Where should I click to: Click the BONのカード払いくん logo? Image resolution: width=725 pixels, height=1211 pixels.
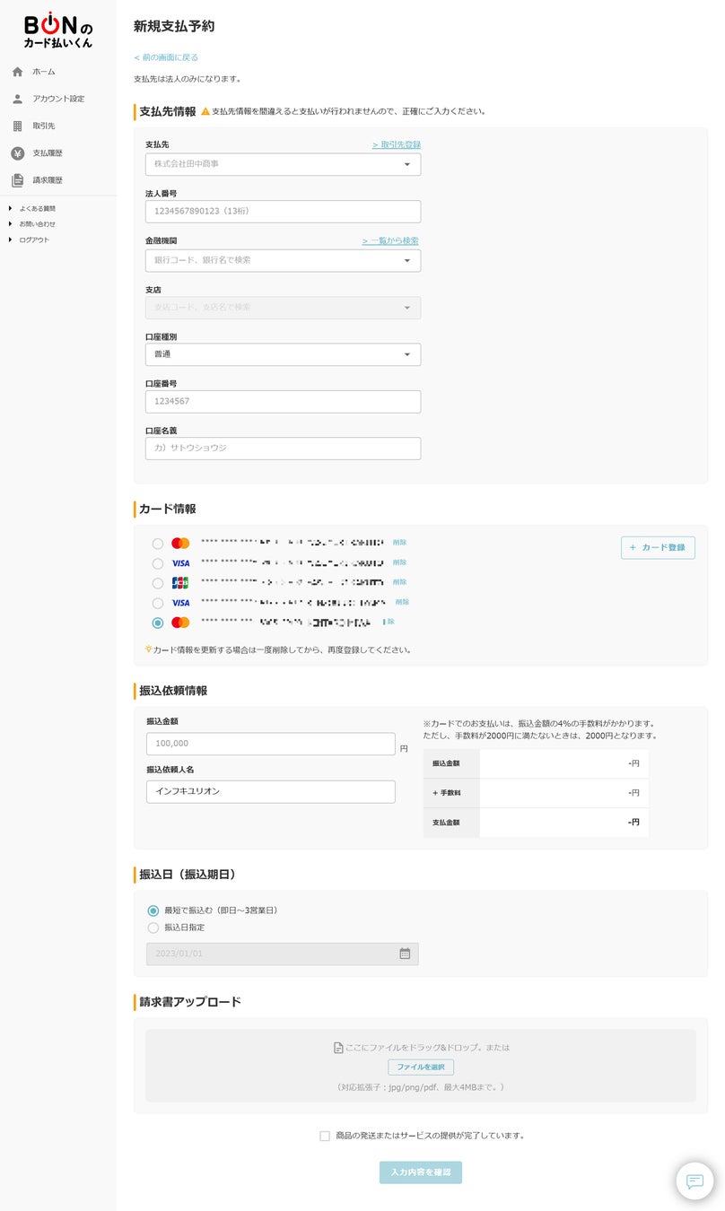click(x=57, y=30)
